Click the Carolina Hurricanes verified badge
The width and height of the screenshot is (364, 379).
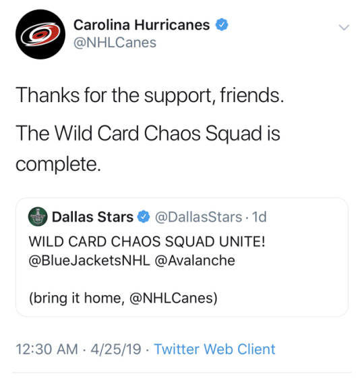pos(222,24)
